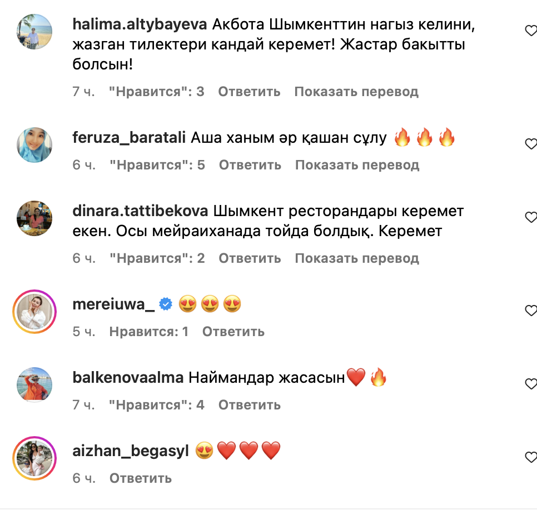This screenshot has height=515, width=537.
Task: View who liked feruza_baratali's comment
Action: click(157, 165)
